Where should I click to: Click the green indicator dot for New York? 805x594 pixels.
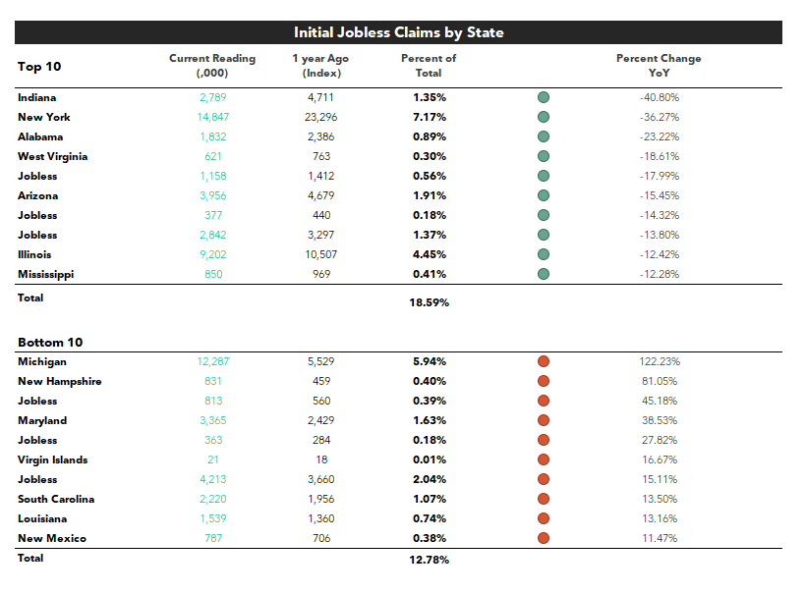(x=544, y=117)
